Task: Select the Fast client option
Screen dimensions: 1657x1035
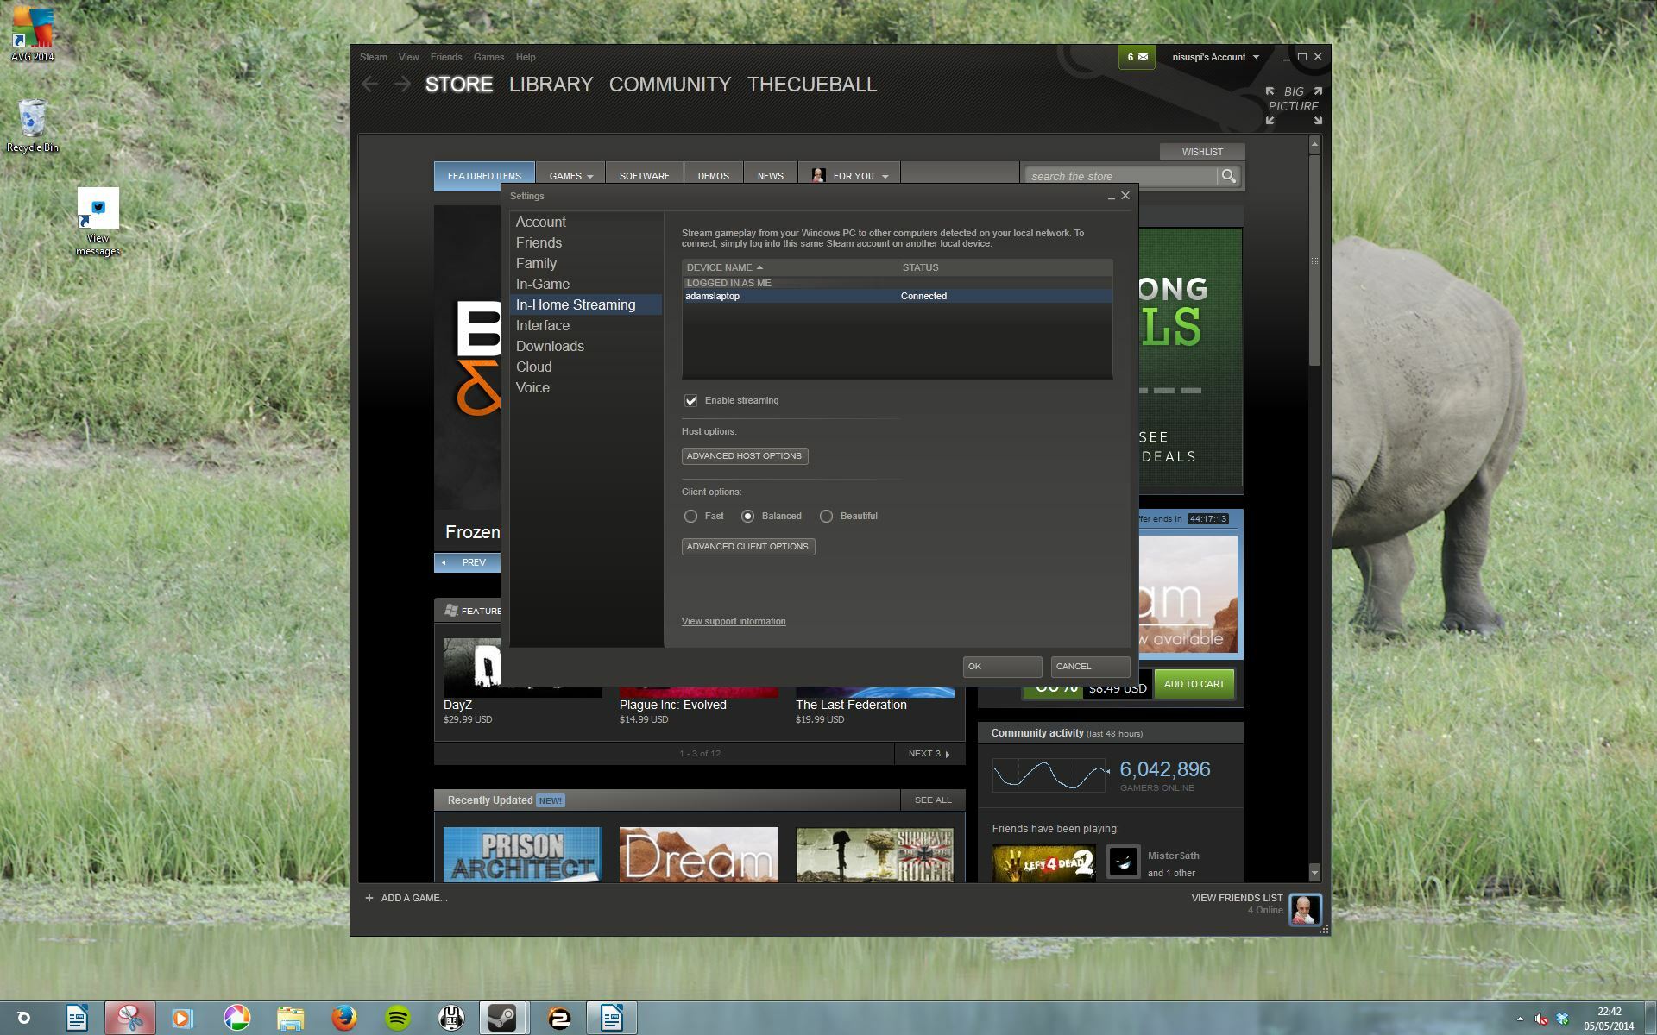Action: [690, 516]
